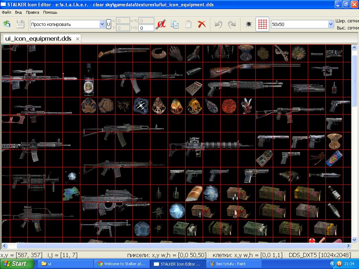
Task: Select the red sphere artifact icon
Action: click(x=229, y=106)
